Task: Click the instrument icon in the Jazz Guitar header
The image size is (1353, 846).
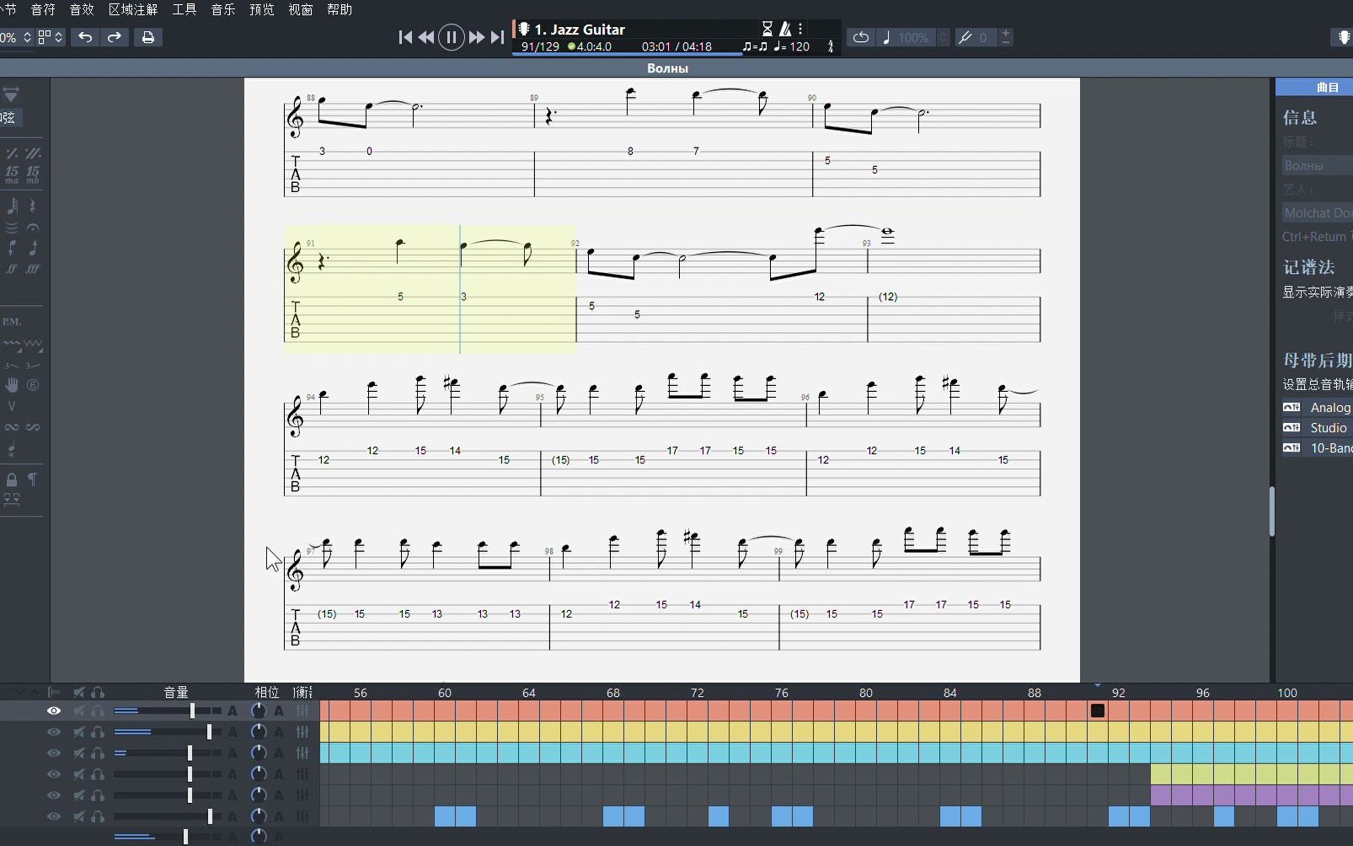Action: point(523,29)
